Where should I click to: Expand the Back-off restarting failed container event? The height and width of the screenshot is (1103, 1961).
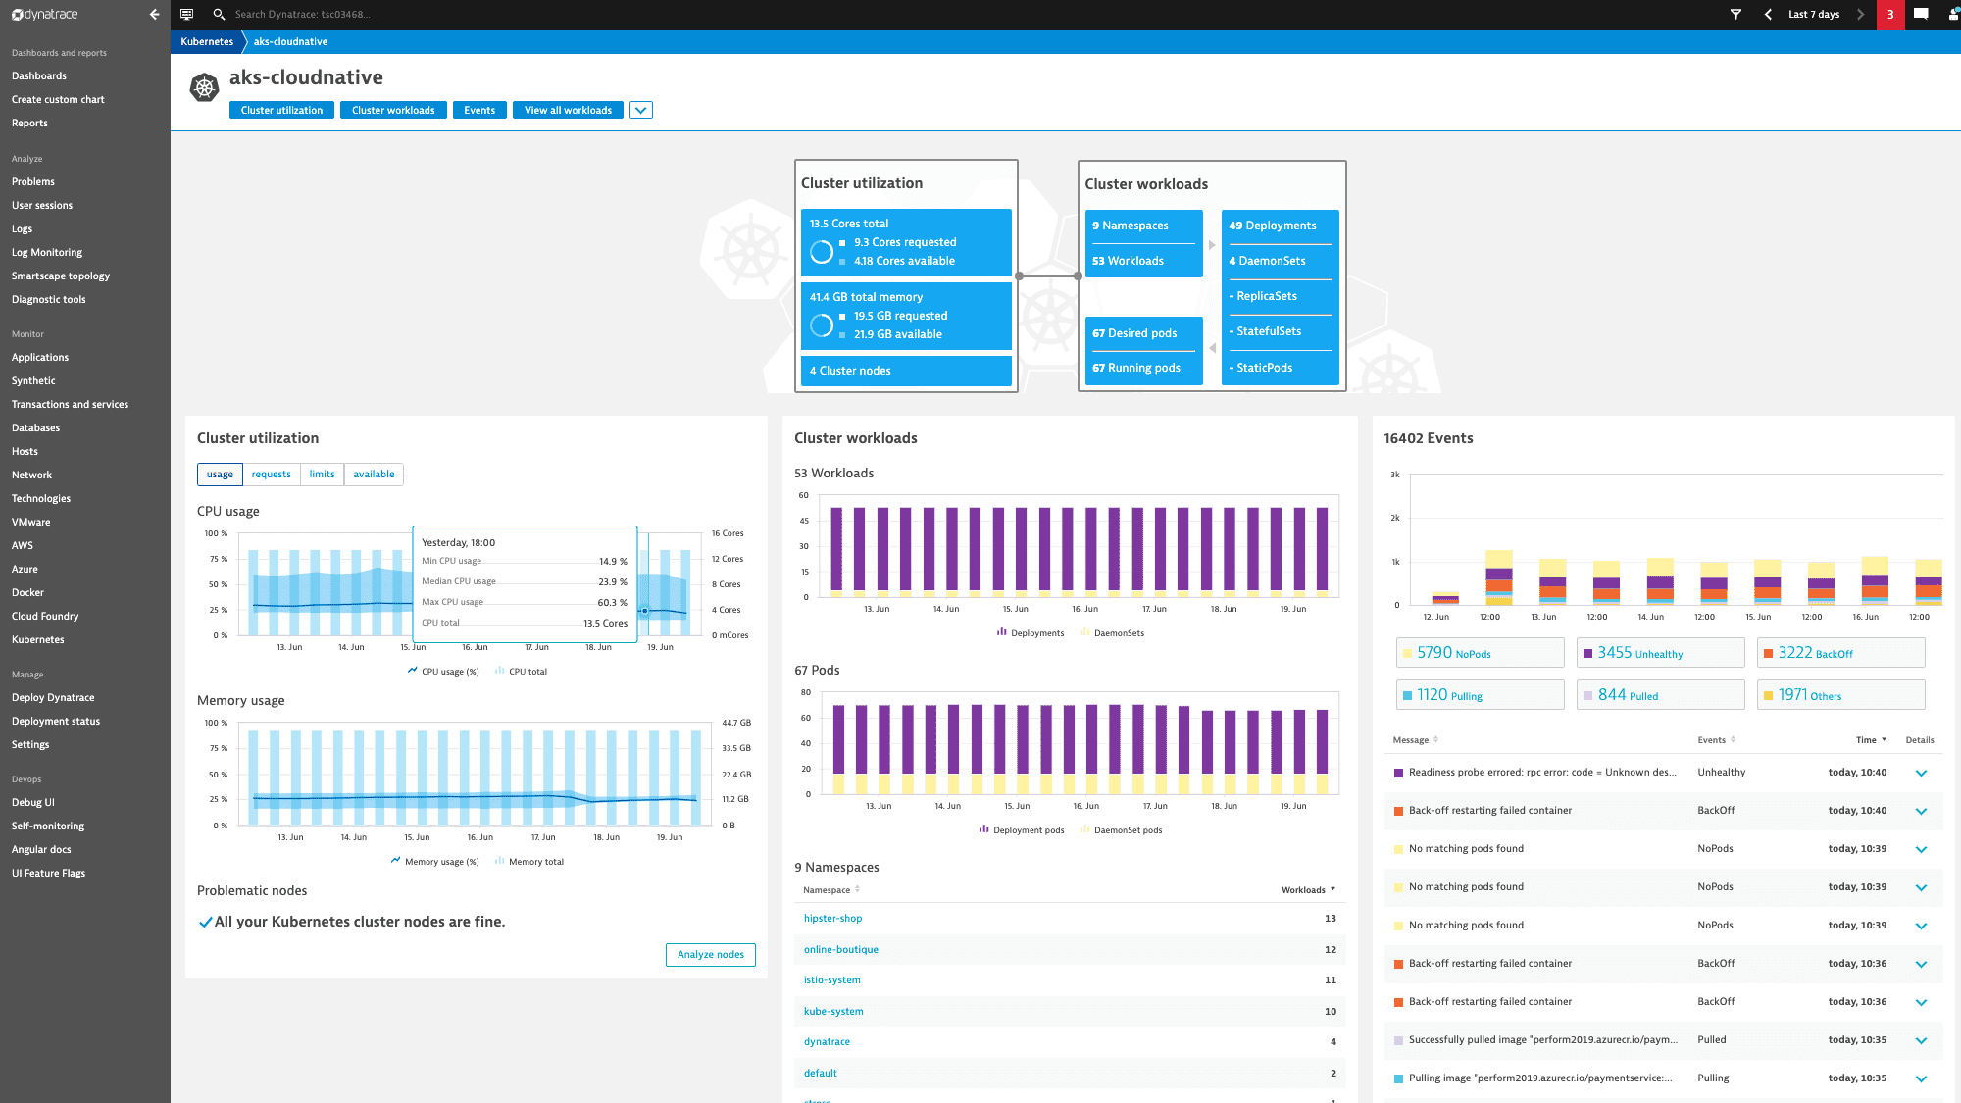point(1920,811)
